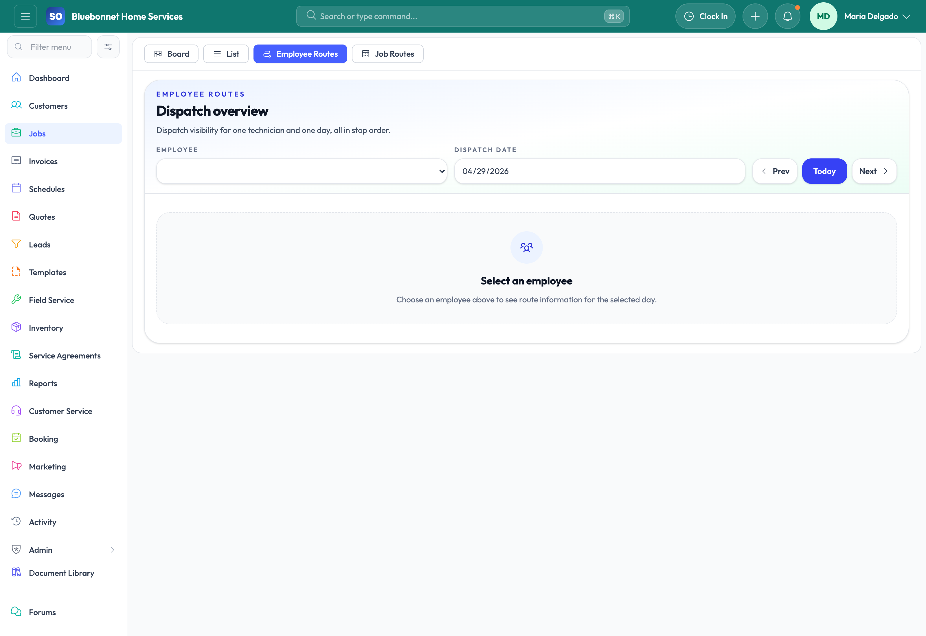
Task: Switch to the Board view tab
Action: (x=171, y=54)
